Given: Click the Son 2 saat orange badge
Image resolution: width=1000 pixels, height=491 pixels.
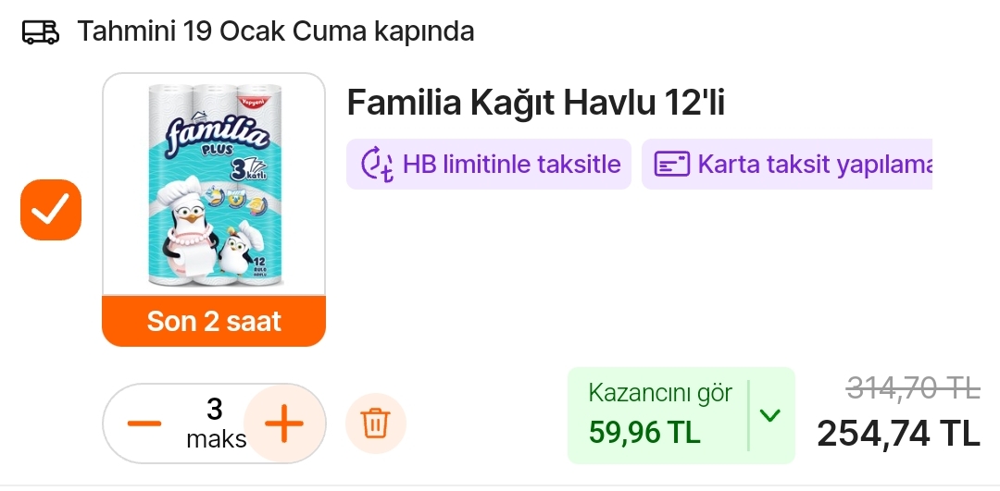Looking at the screenshot, I should [214, 321].
